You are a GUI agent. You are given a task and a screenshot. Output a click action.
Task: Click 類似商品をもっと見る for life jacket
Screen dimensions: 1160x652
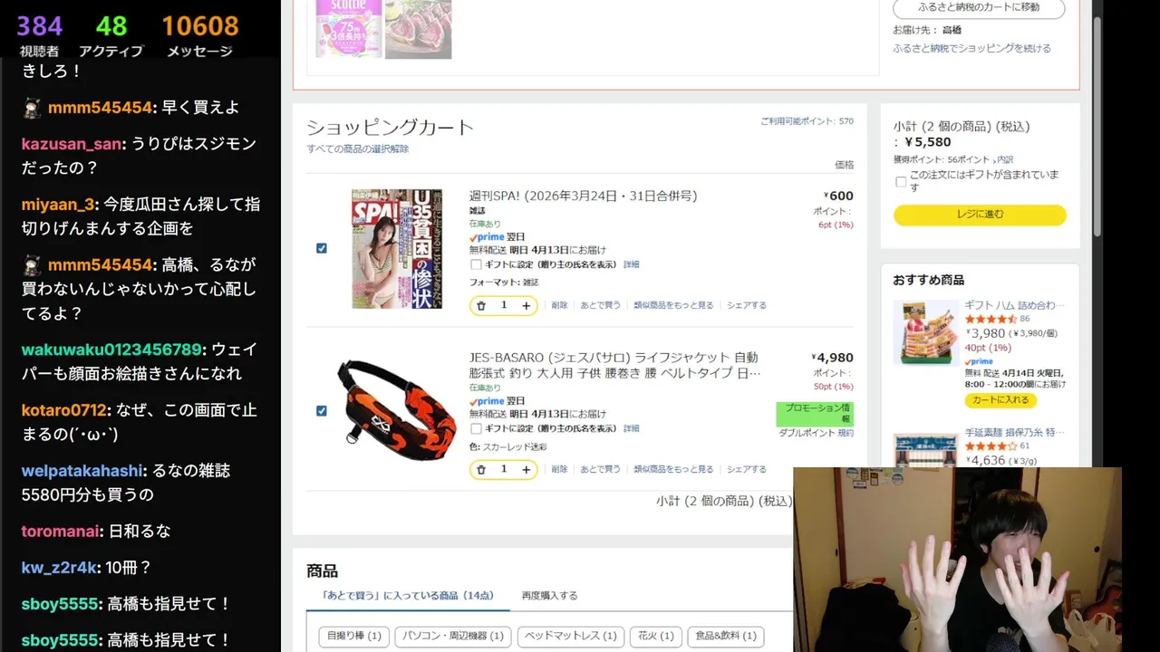673,470
